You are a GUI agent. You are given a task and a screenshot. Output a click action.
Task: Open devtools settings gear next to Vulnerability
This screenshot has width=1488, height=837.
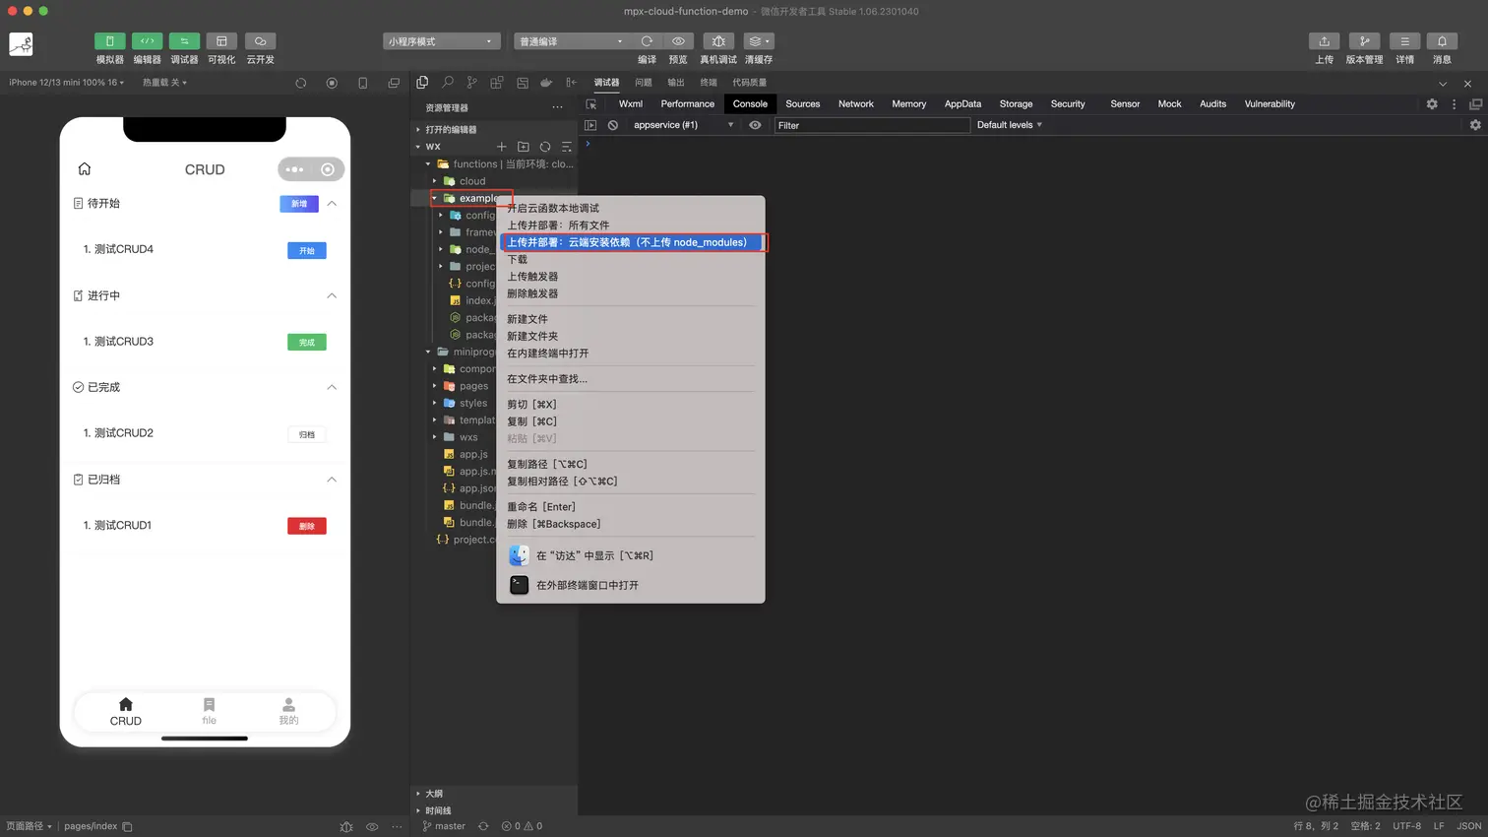pyautogui.click(x=1432, y=103)
